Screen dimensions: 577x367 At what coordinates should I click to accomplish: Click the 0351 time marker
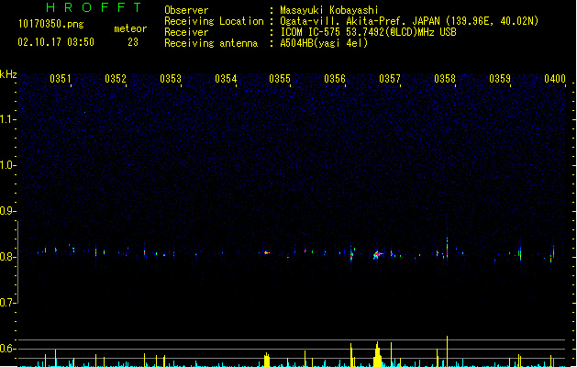point(61,79)
